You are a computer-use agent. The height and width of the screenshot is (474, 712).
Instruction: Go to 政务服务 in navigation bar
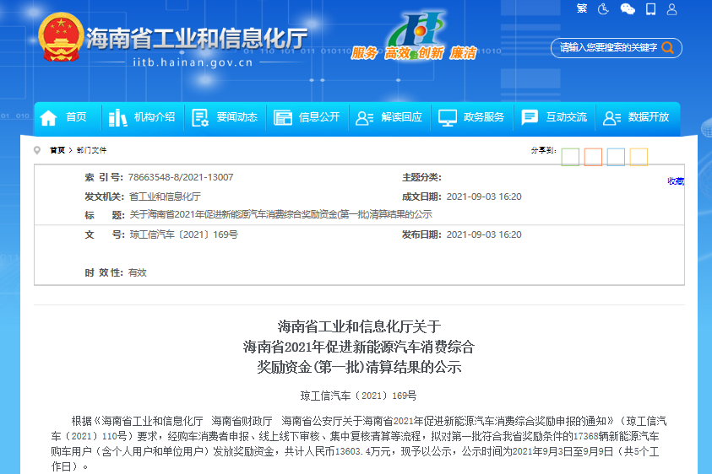[472, 117]
